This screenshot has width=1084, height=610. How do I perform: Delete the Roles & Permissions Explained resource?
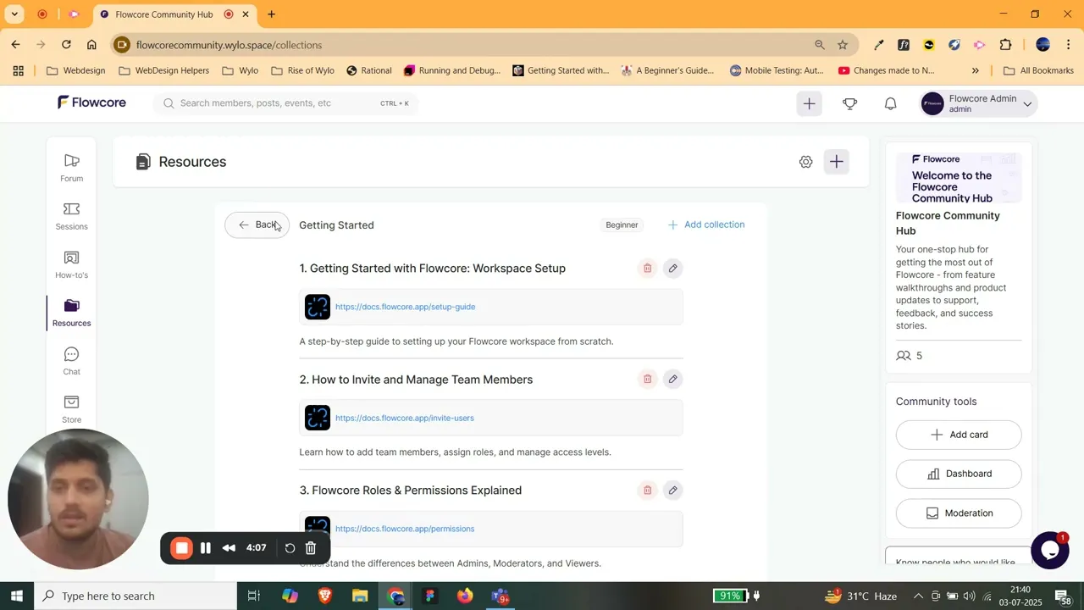pos(647,491)
